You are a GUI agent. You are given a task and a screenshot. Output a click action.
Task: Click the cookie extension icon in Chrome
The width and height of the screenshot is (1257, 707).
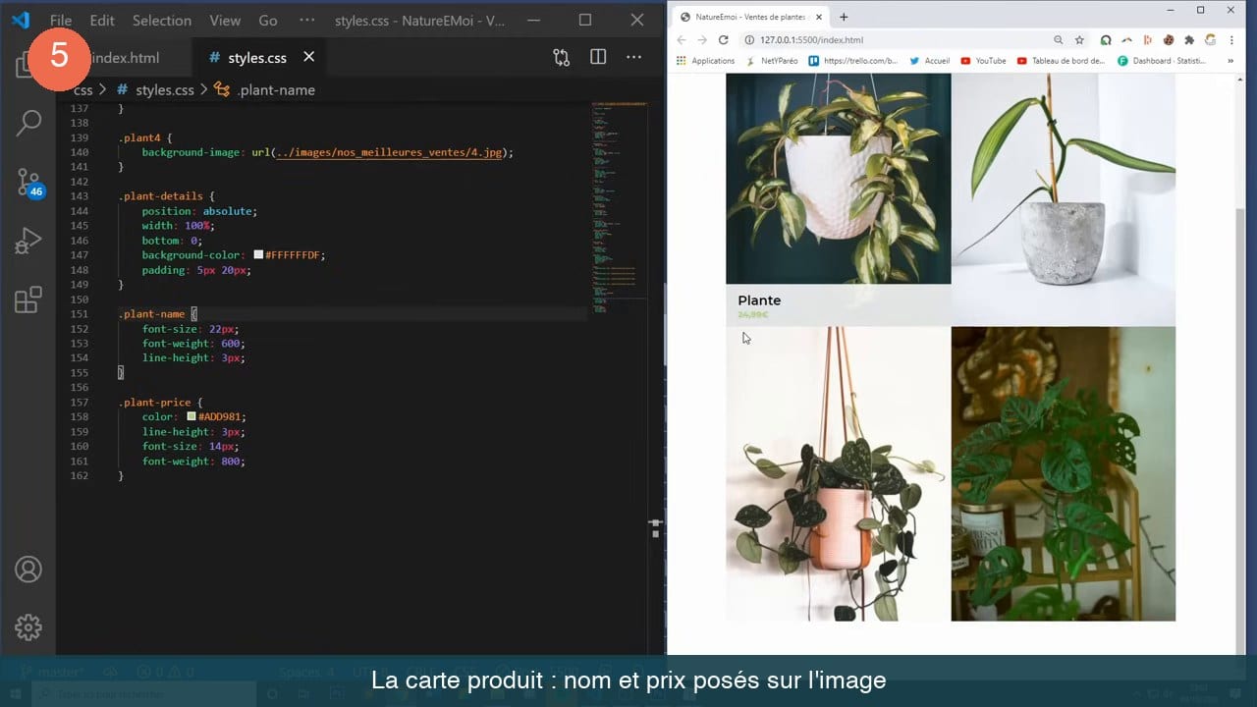[x=1169, y=40]
